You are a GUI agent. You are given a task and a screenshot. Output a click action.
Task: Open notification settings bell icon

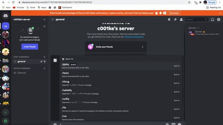pyautogui.click(x=169, y=19)
